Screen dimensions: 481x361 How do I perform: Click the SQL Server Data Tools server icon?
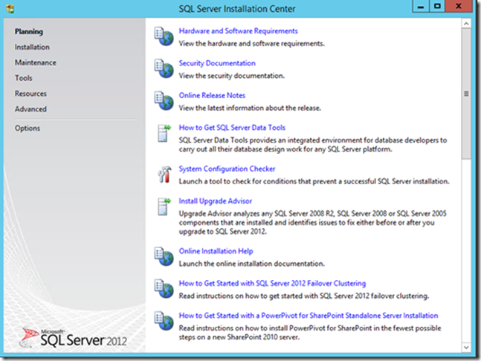pos(164,133)
